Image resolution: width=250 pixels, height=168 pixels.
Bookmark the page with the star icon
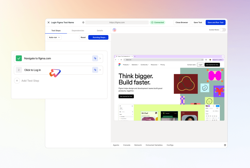click(x=202, y=60)
